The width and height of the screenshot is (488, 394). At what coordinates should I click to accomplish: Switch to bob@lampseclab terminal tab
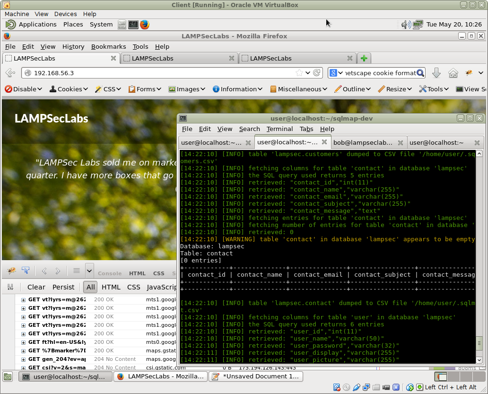pyautogui.click(x=368, y=142)
